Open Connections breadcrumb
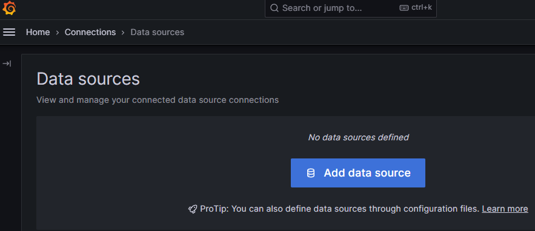 90,32
